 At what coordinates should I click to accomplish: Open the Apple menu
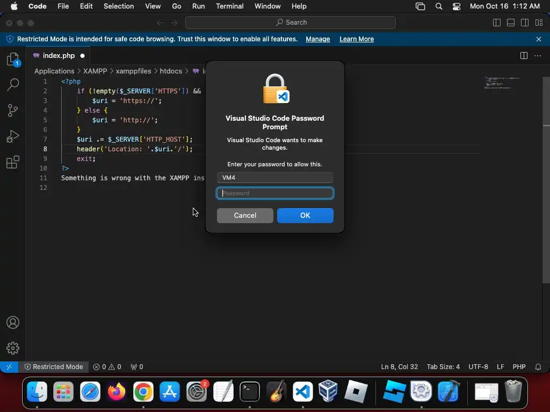click(x=14, y=6)
